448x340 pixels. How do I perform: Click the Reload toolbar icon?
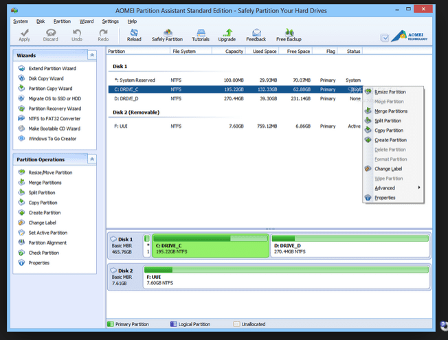click(x=134, y=35)
